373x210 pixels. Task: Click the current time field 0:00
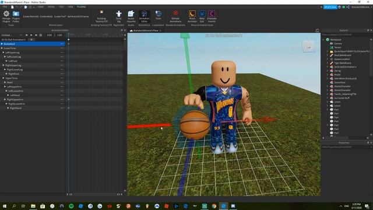(49, 35)
